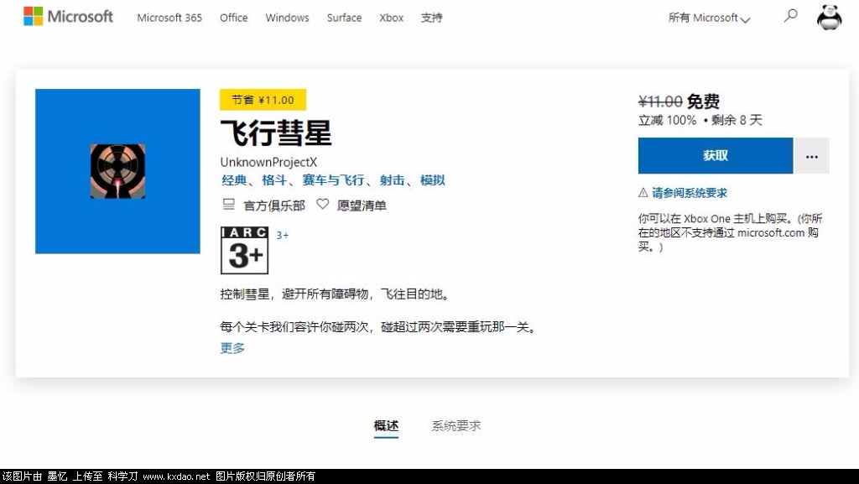Open 请参阅系统要求 link
Image resolution: width=859 pixels, height=484 pixels.
click(690, 193)
